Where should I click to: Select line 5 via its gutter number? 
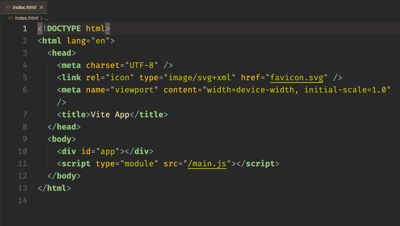[25, 78]
